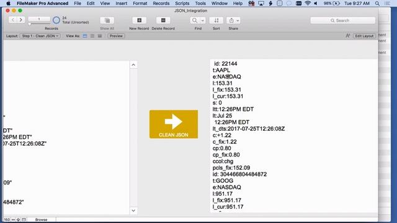Viewport: 397px width, 223px height.
Task: Click the volume icon in menu bar
Action: pyautogui.click(x=316, y=3)
